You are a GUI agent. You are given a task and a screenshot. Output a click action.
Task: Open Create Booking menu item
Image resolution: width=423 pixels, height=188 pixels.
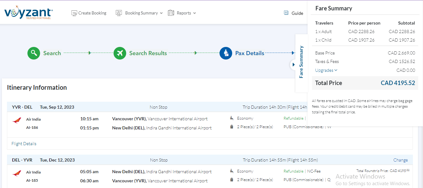point(92,13)
